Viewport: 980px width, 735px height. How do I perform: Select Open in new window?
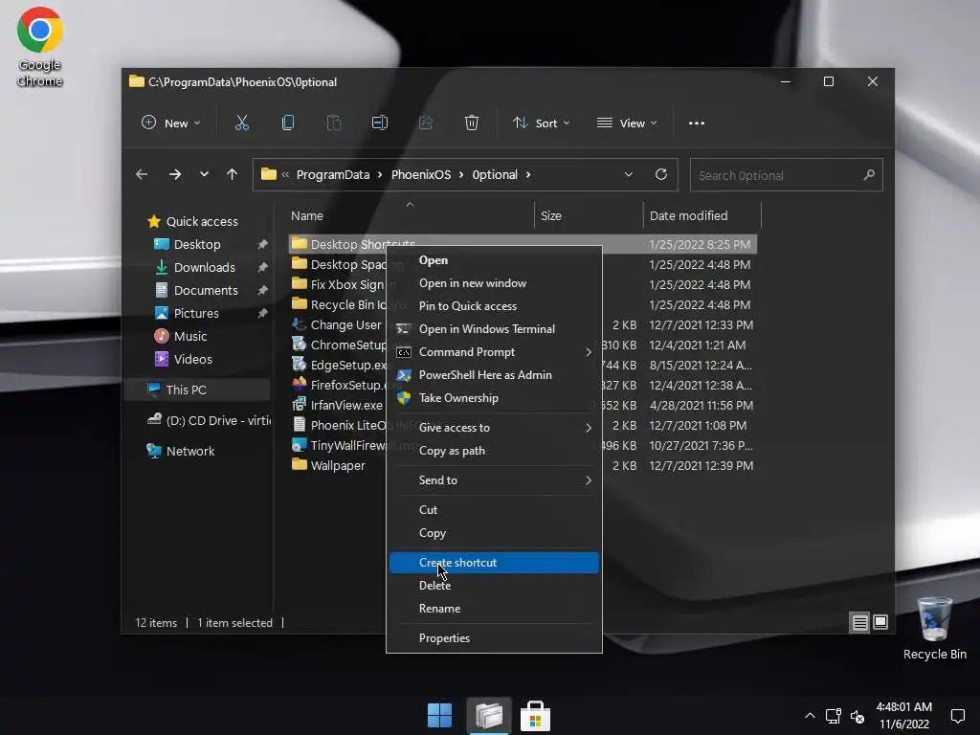[494, 283]
